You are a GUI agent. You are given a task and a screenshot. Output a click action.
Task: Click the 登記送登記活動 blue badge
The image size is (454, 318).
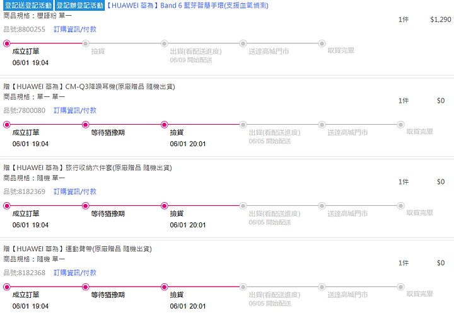pos(28,5)
